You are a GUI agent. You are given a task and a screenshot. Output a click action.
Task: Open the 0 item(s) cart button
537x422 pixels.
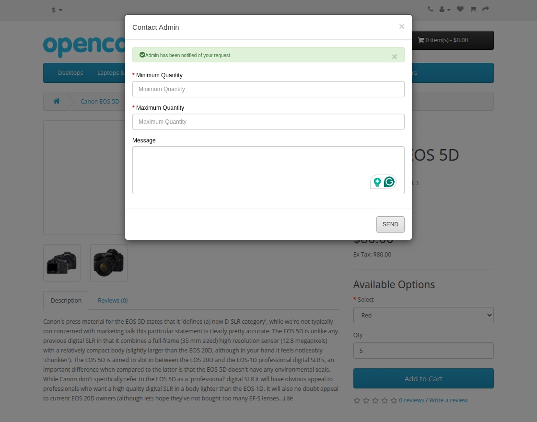[453, 40]
